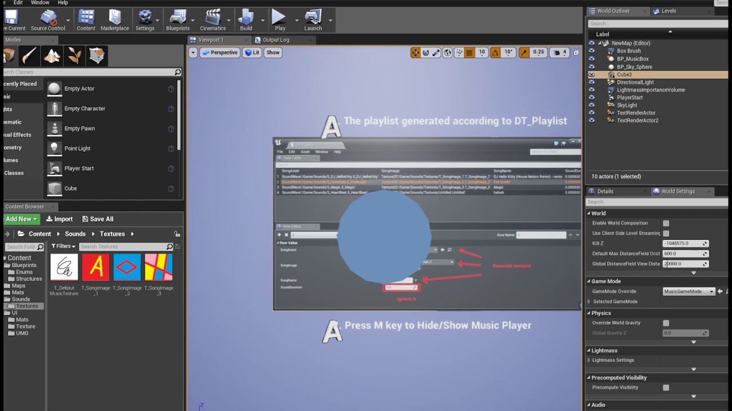
Task: Select the translate gizmo tool in viewport
Action: [415, 53]
